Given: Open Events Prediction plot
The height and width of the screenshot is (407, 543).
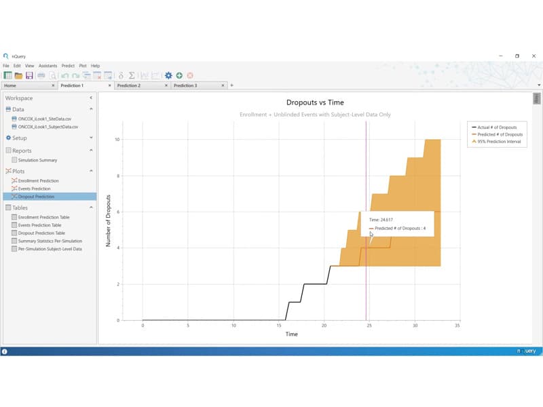Looking at the screenshot, I should coord(34,189).
